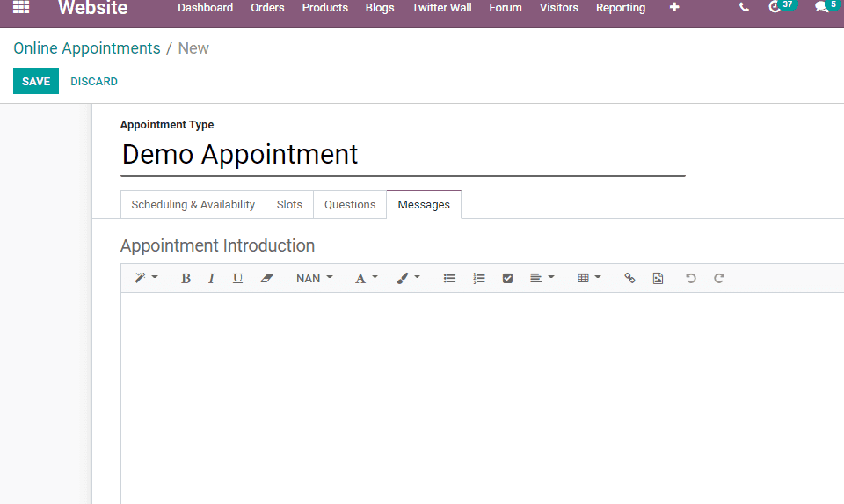The image size is (844, 504).
Task: Click the insert link icon
Action: click(629, 278)
